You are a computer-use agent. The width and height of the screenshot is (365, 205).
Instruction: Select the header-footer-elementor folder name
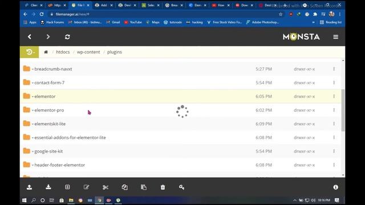59,165
